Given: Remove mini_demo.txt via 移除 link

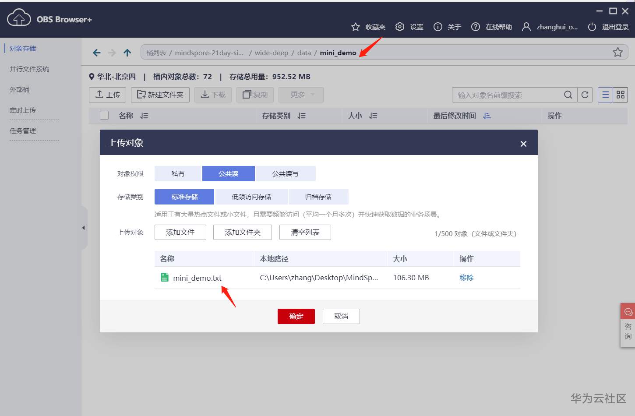Looking at the screenshot, I should point(466,278).
